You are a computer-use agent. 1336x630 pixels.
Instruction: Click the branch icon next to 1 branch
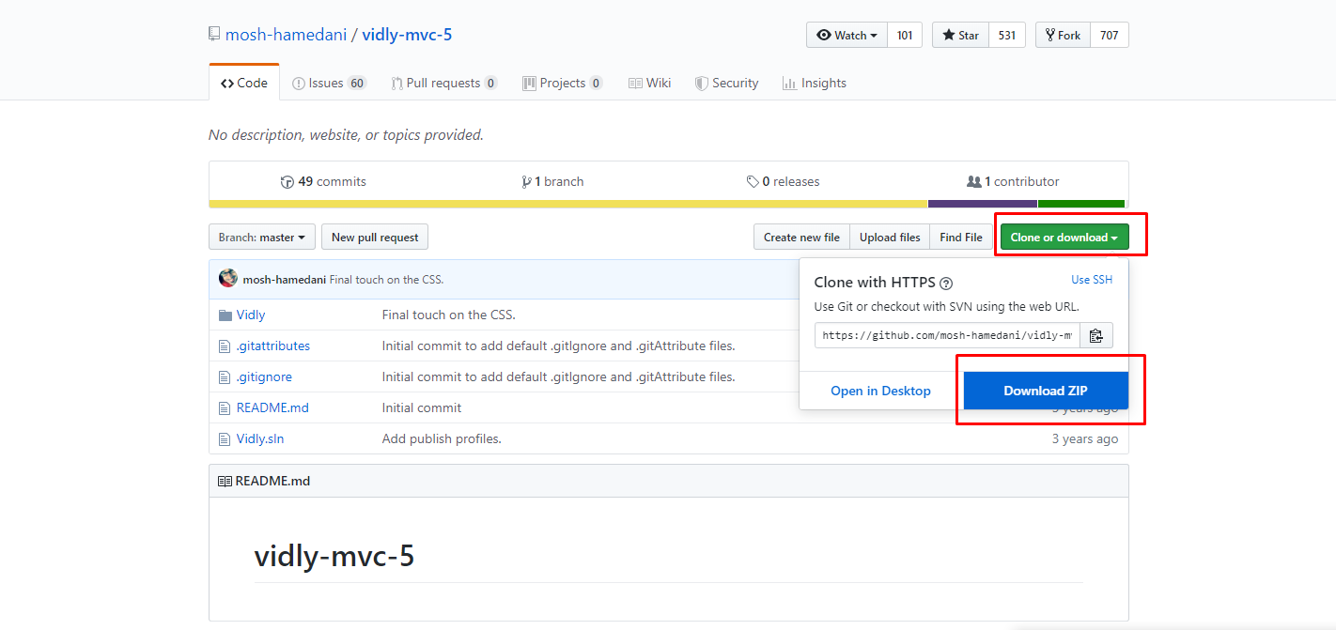point(527,182)
